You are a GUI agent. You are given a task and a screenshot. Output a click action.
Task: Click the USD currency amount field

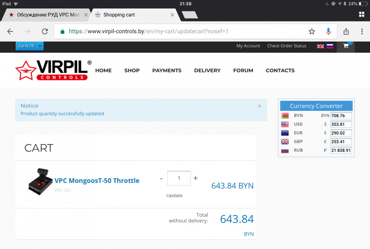(341, 124)
